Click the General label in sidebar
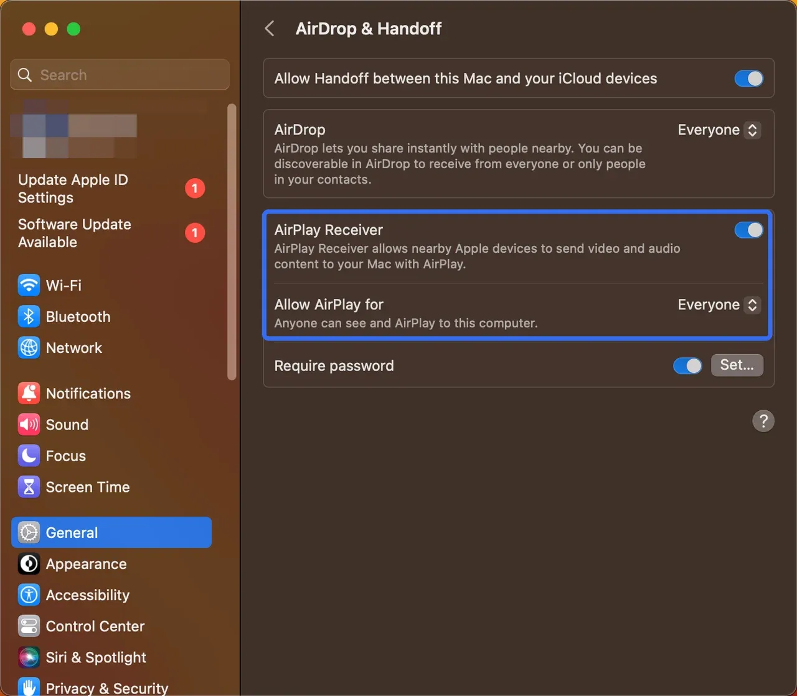 (x=72, y=533)
